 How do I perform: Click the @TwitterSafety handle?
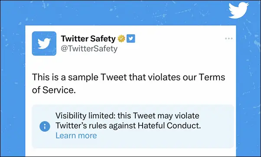point(89,49)
